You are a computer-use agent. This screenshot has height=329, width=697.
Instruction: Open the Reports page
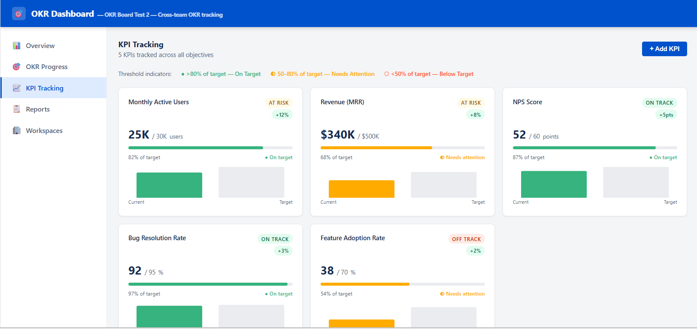click(54, 109)
